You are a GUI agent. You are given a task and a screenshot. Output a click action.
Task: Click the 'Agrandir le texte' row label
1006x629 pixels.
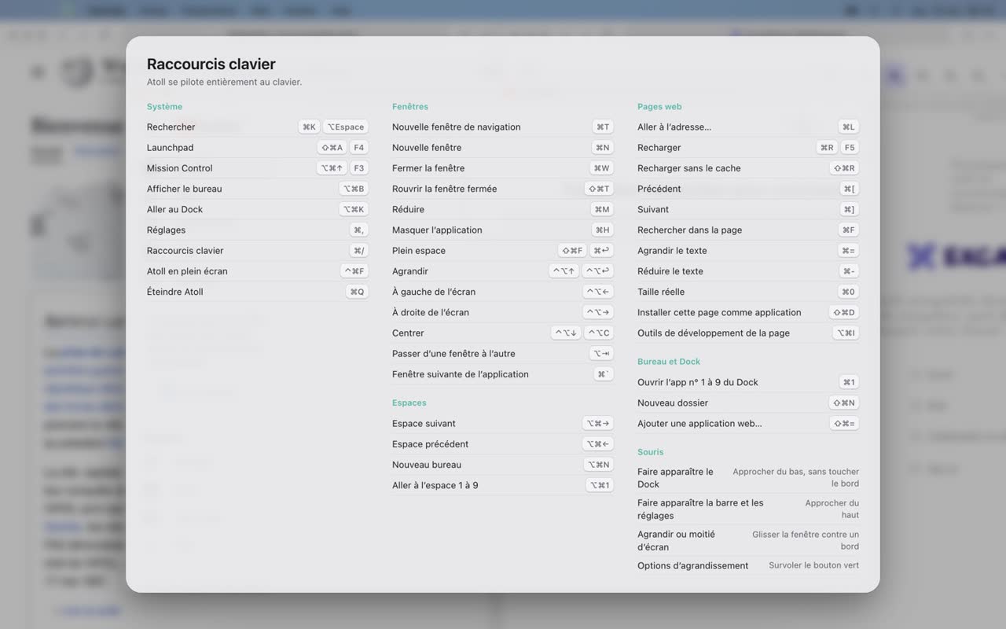pos(672,251)
